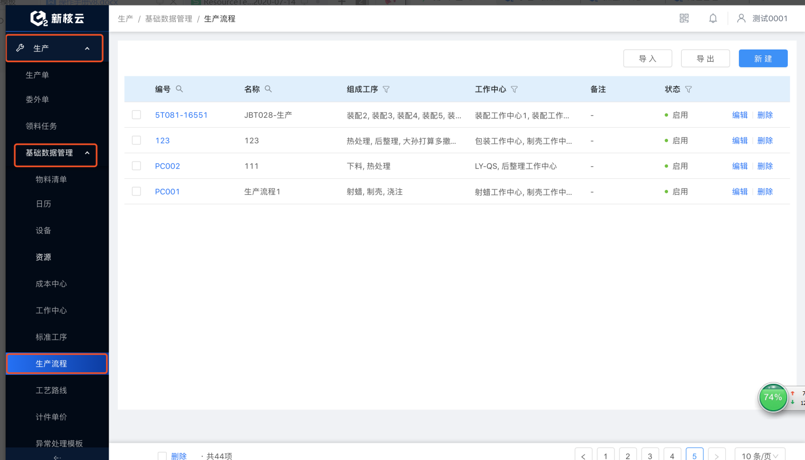Select 生产流程 in the sidebar
The height and width of the screenshot is (460, 805).
click(57, 364)
